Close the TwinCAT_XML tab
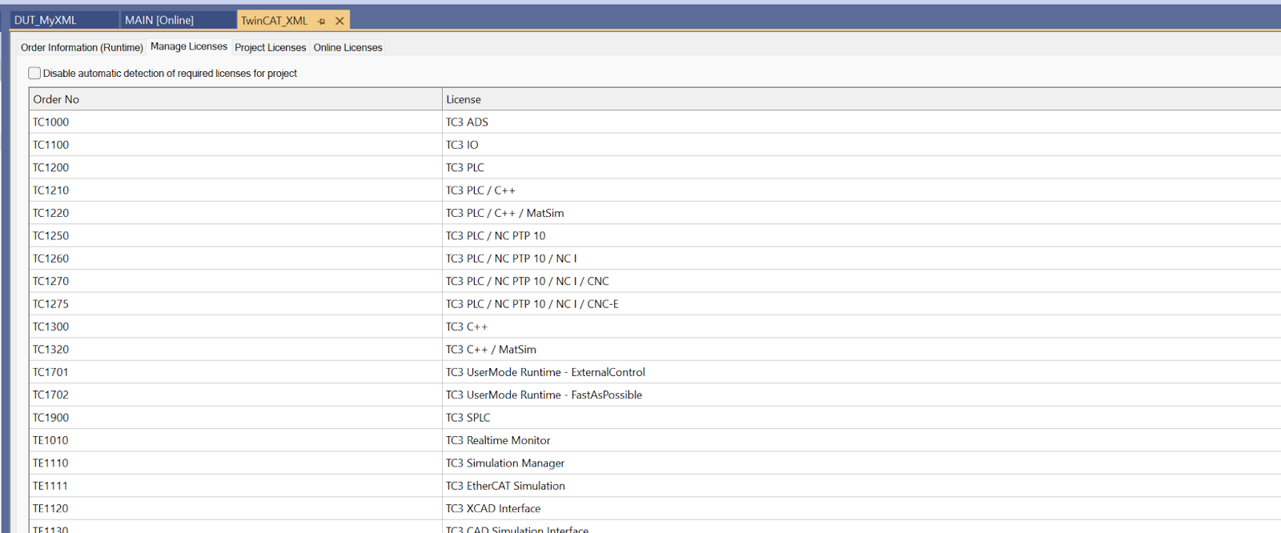This screenshot has height=533, width=1281. (x=339, y=21)
